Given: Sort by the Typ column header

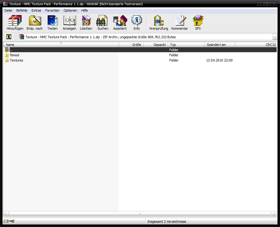Looking at the screenshot, I should pos(186,45).
